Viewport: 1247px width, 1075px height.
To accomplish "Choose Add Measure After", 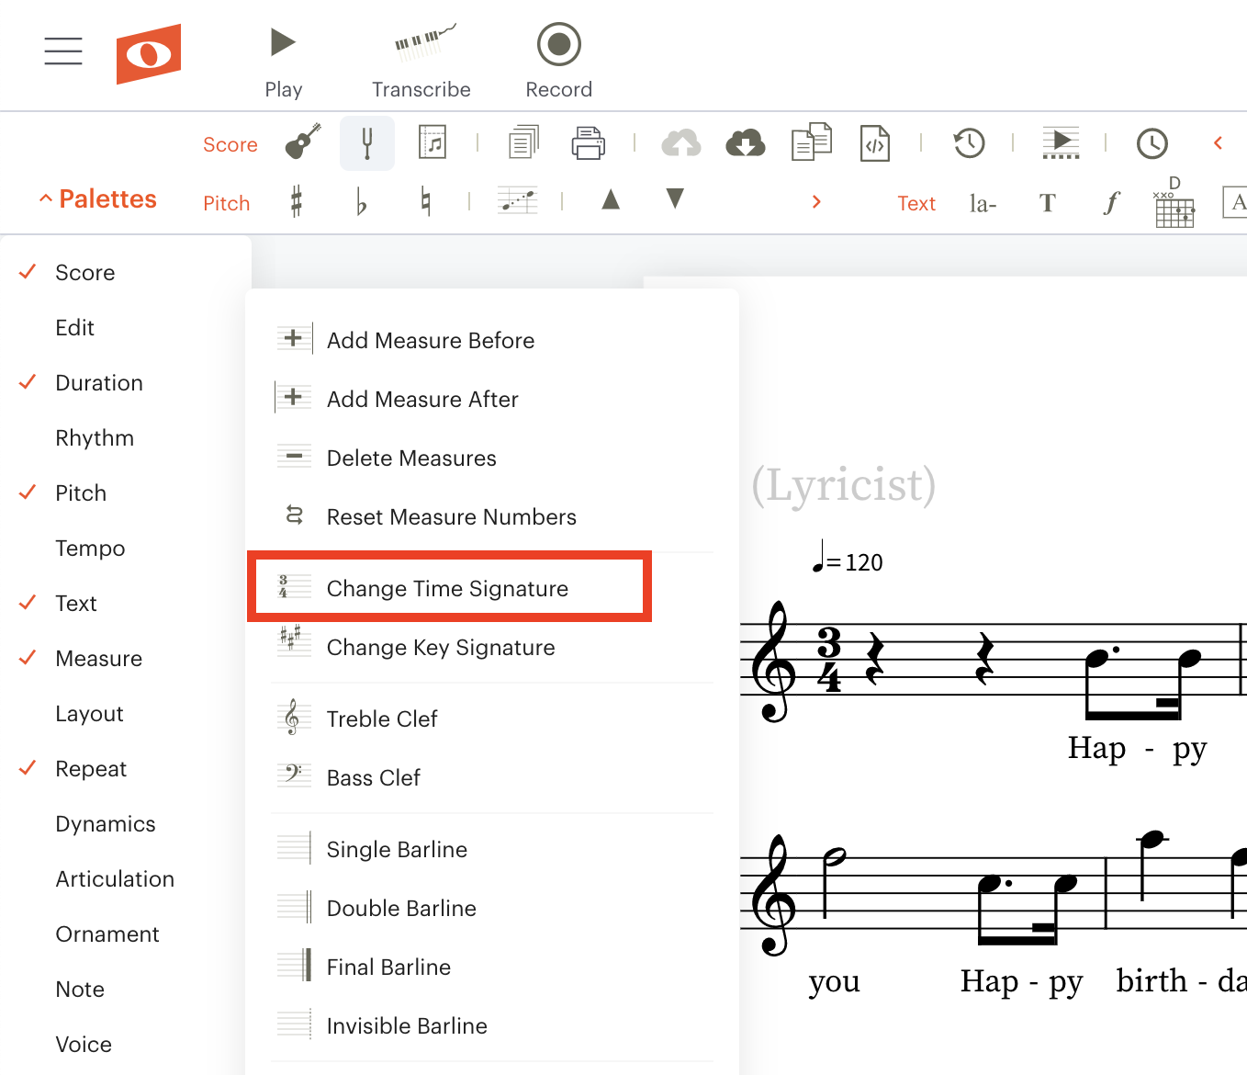I will pyautogui.click(x=492, y=399).
